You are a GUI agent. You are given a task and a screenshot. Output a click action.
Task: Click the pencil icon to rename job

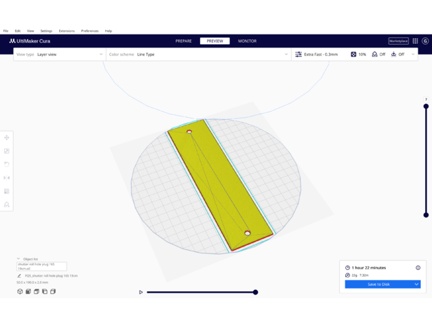click(x=19, y=276)
